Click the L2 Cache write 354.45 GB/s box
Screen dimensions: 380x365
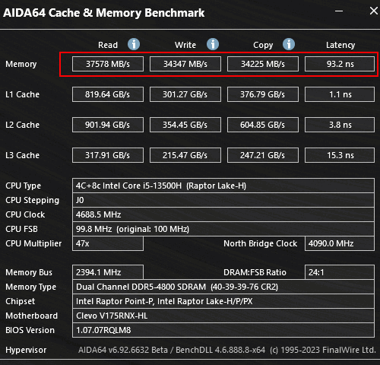pyautogui.click(x=185, y=125)
